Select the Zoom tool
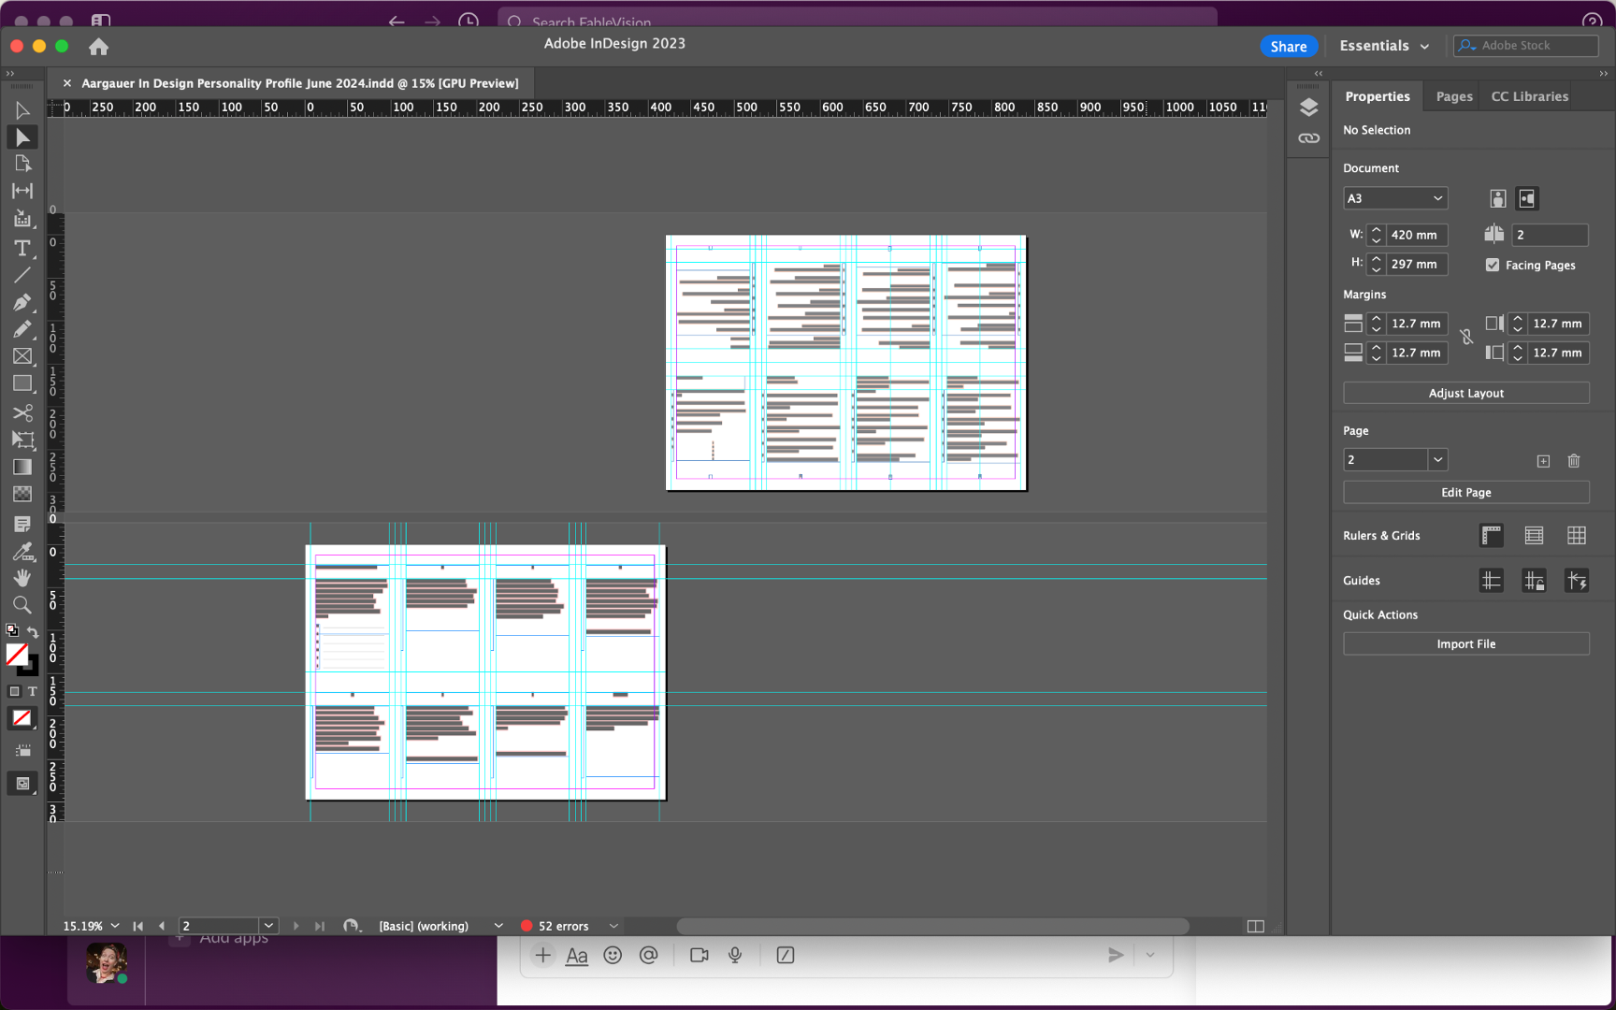This screenshot has height=1010, width=1616. pyautogui.click(x=22, y=605)
